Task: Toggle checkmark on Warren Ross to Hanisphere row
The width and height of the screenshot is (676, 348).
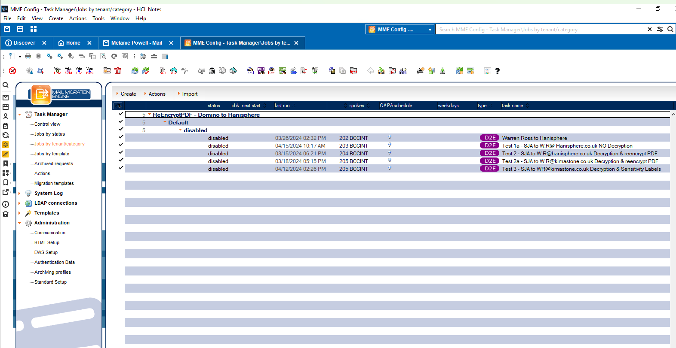Action: pyautogui.click(x=121, y=137)
